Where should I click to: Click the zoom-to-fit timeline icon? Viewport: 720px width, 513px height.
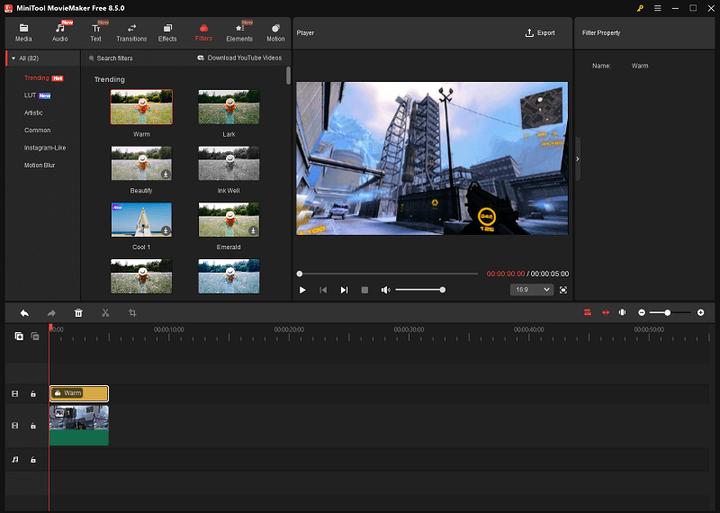[622, 312]
